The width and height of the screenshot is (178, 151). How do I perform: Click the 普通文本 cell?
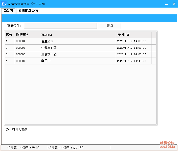pyautogui.click(x=48, y=41)
